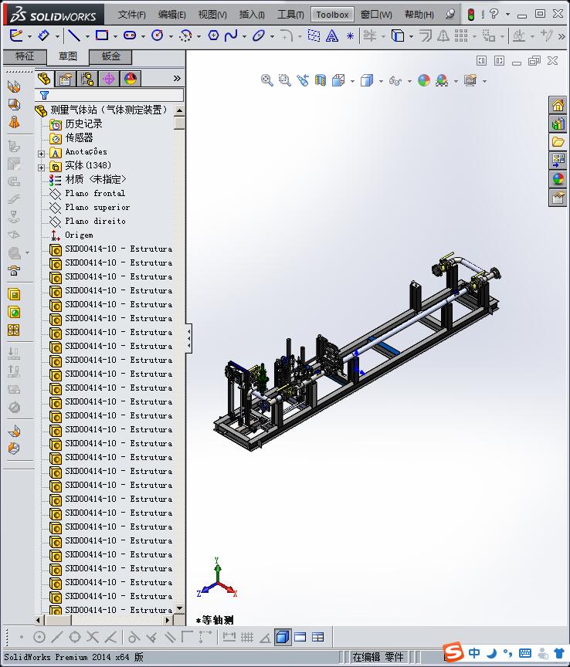
Task: Open the 视图(V) menu
Action: pyautogui.click(x=212, y=15)
